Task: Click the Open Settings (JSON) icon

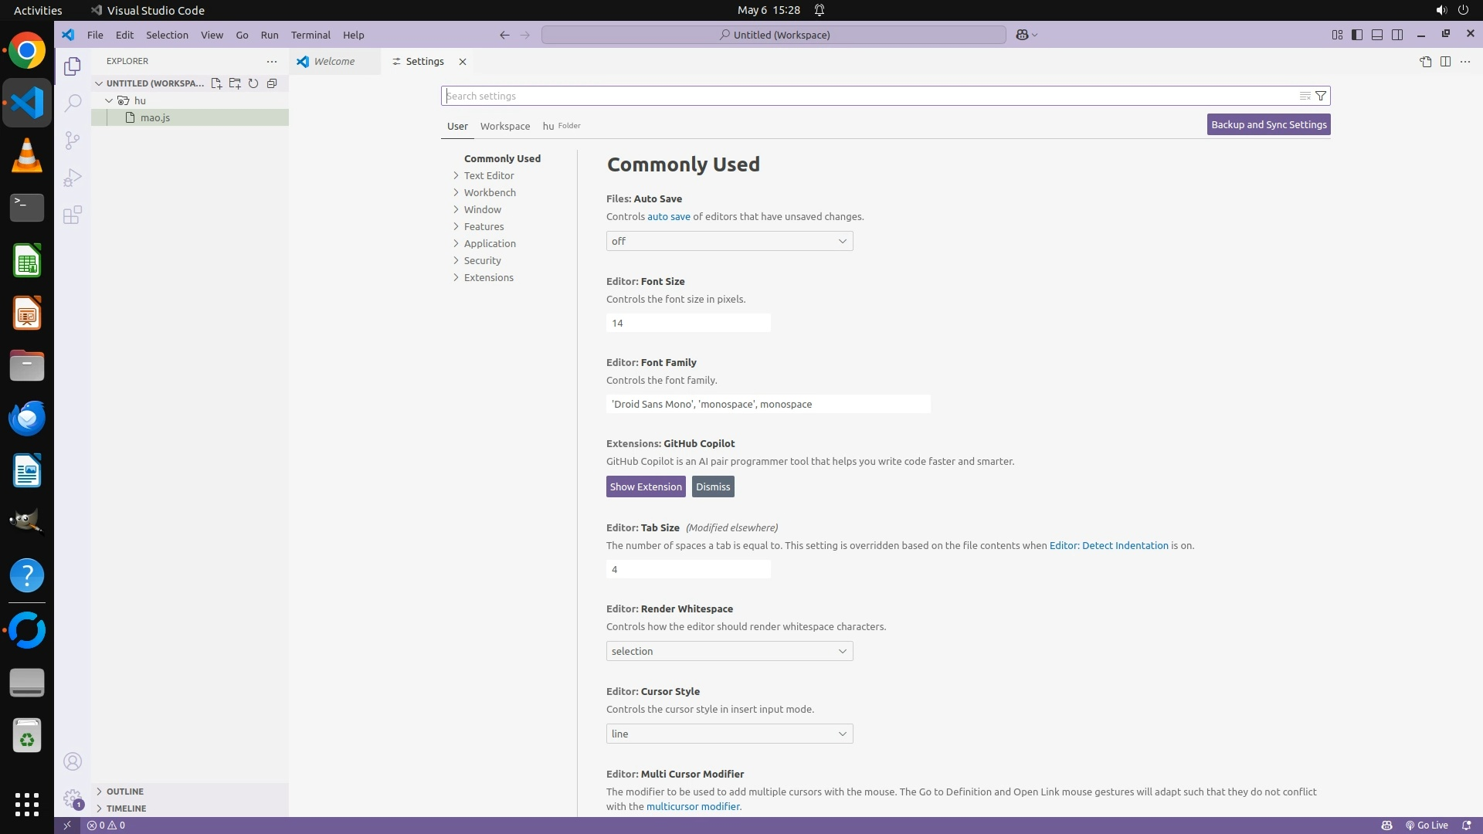Action: point(1425,62)
